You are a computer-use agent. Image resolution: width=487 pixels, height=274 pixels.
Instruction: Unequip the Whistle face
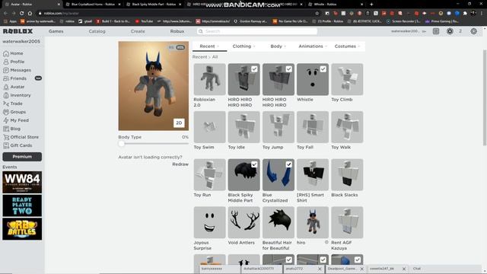click(323, 69)
